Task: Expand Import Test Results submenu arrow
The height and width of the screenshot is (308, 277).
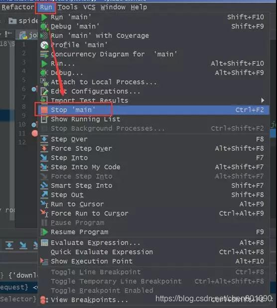Action: [263, 101]
